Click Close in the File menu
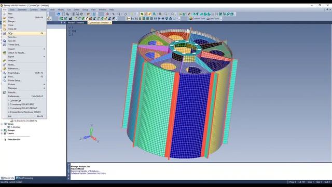Screen dimensions: 332x187 tap(24, 25)
